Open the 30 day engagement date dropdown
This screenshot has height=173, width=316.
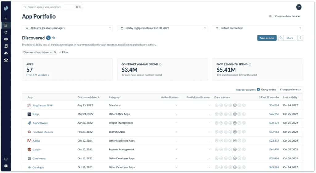click(x=162, y=28)
